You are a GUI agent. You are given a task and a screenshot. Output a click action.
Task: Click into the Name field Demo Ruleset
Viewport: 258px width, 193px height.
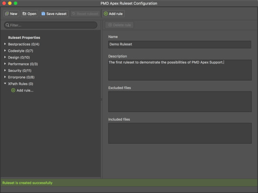[180, 45]
